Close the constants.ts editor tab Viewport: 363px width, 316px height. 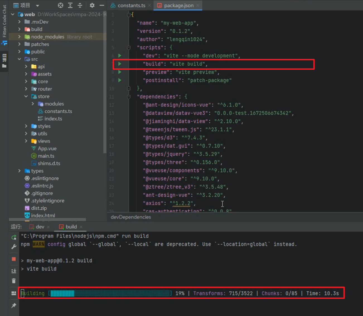tap(149, 5)
